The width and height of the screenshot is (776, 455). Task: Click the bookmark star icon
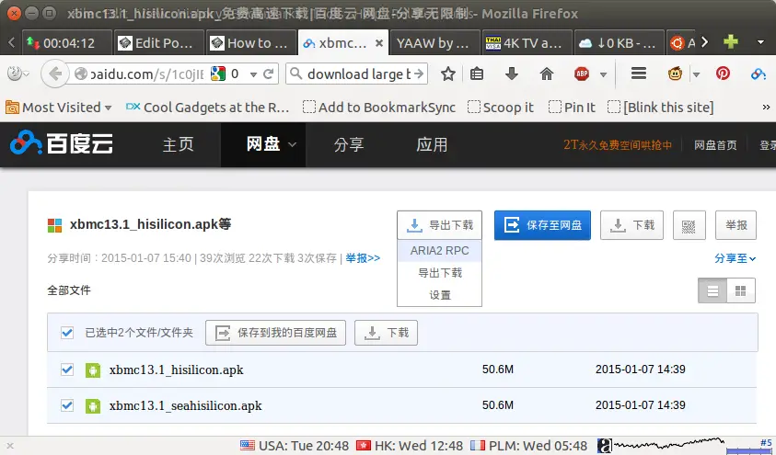(448, 74)
